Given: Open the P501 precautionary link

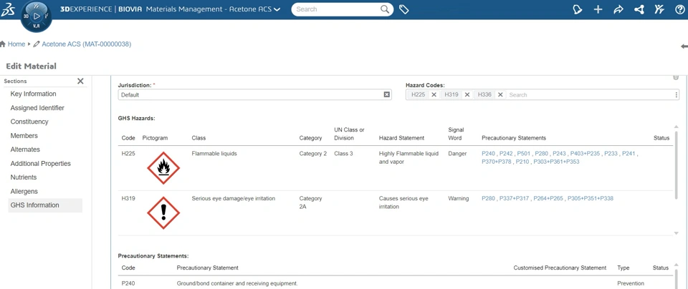Looking at the screenshot, I should (523, 154).
